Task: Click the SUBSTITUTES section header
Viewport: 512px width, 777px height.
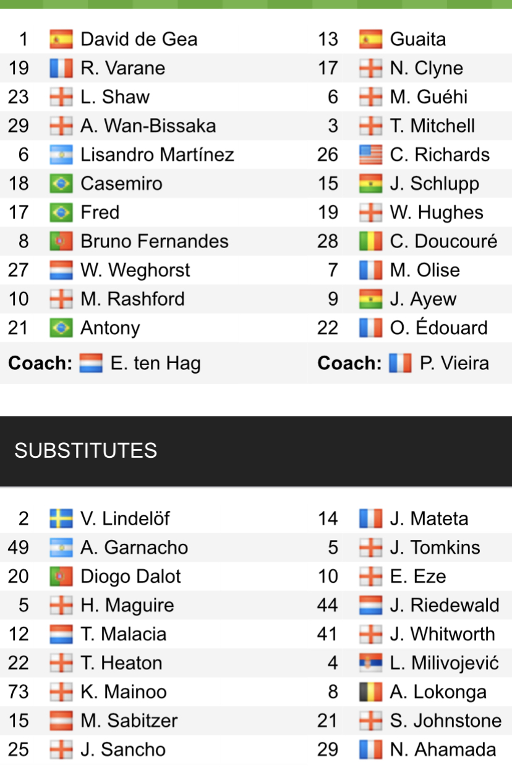Action: tap(86, 450)
